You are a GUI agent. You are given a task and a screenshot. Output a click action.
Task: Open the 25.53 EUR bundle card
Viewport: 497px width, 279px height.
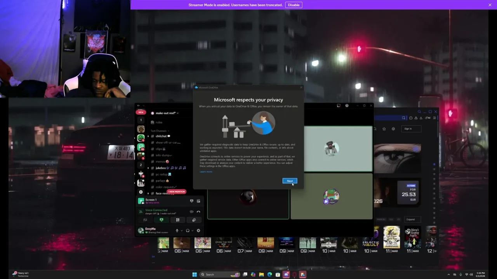pos(408,193)
